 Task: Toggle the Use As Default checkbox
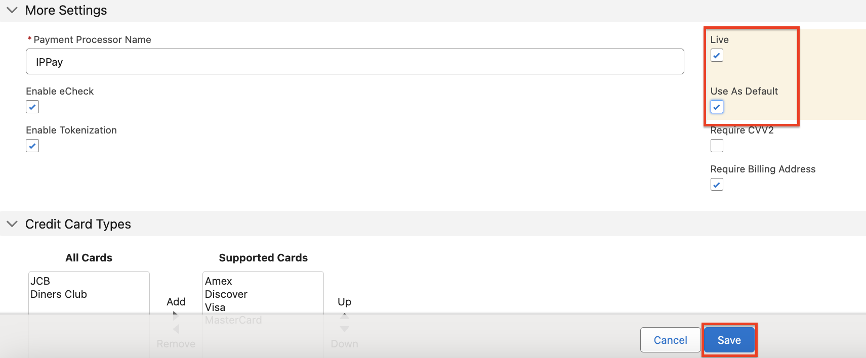[717, 107]
